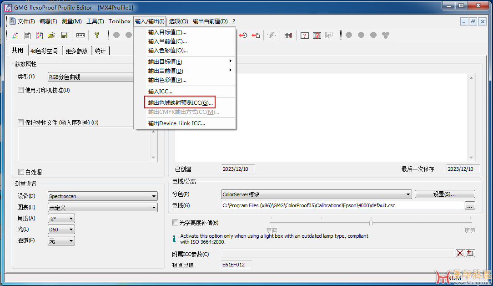Open the ? help menu
493x286 pixels.
pos(234,21)
